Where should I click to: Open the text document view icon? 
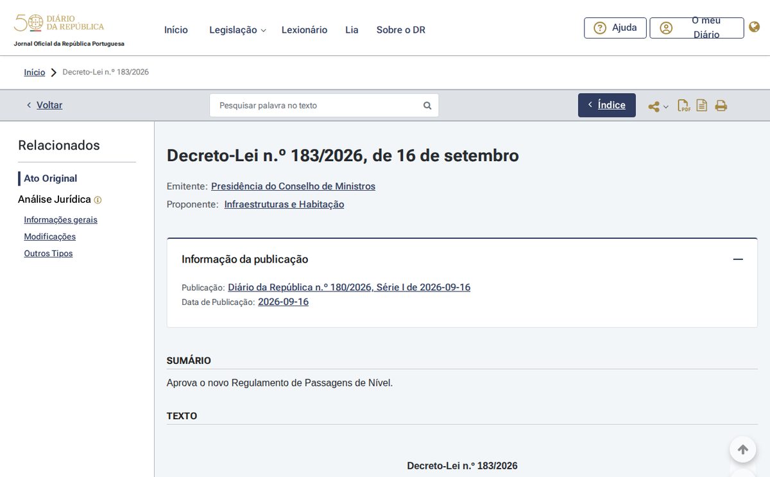pos(702,105)
